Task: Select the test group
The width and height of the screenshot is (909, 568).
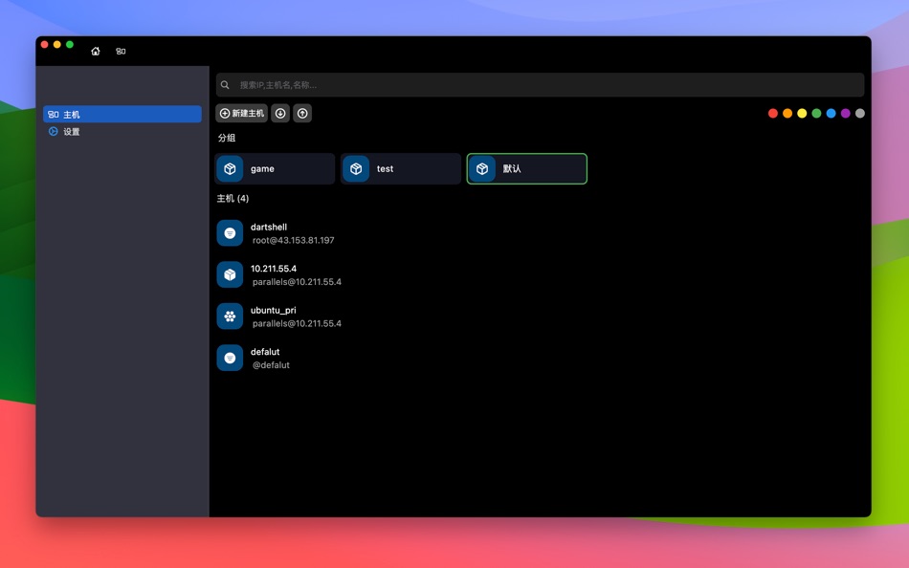Action: click(x=400, y=168)
